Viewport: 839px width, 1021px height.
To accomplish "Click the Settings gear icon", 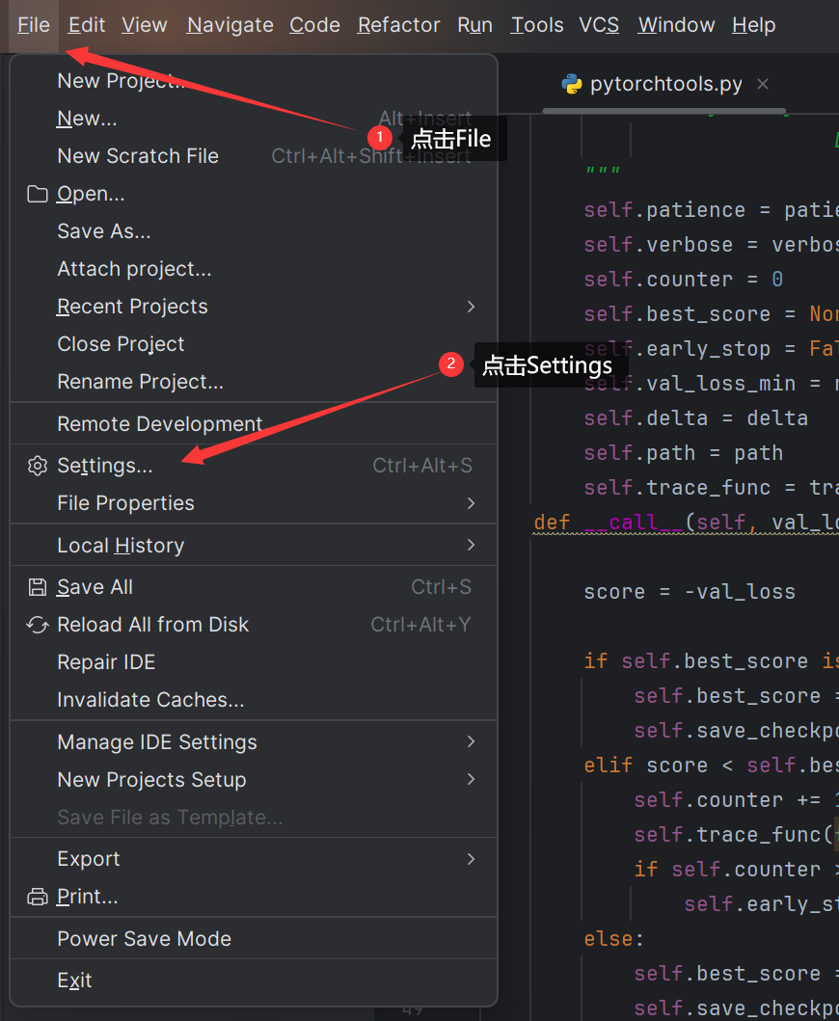I will click(x=38, y=467).
